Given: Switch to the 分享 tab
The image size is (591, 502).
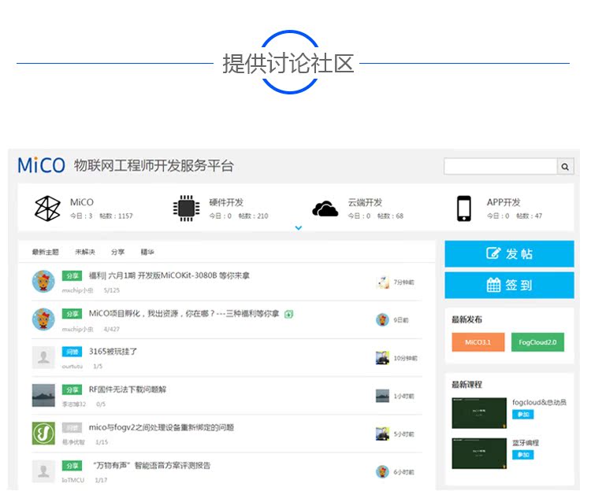Looking at the screenshot, I should [117, 252].
